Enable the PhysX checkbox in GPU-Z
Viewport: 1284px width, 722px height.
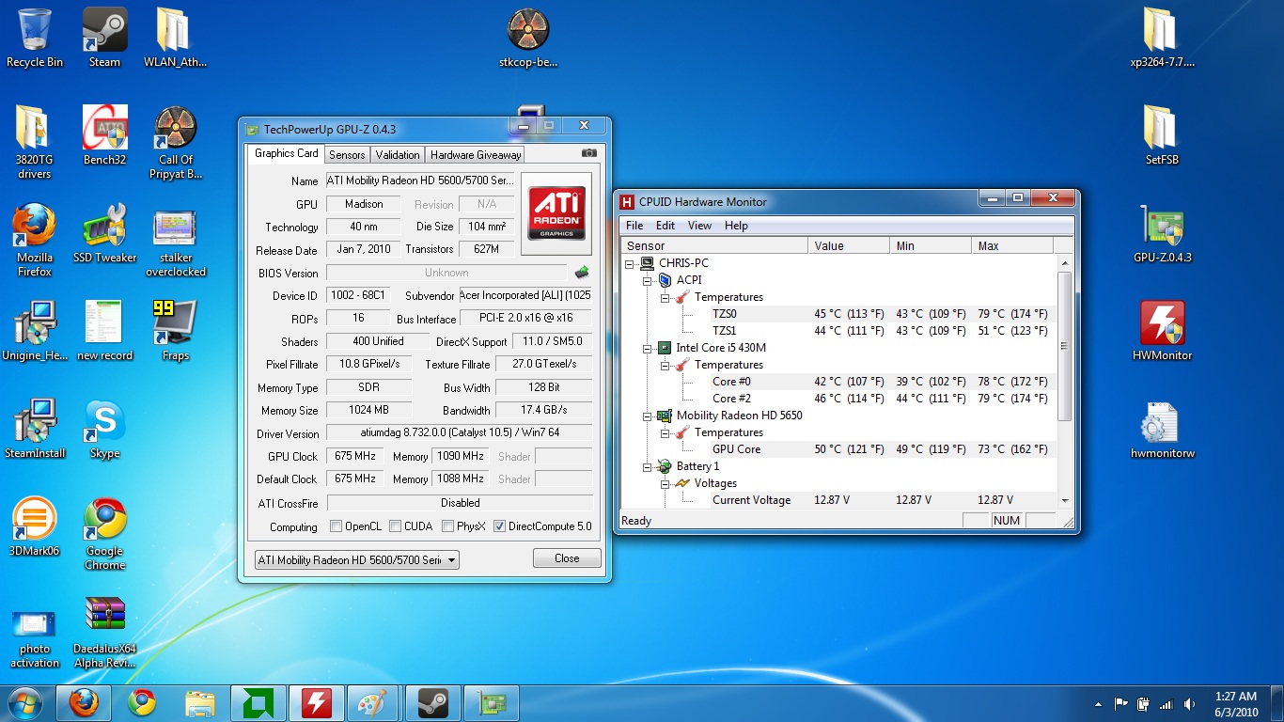tap(448, 526)
